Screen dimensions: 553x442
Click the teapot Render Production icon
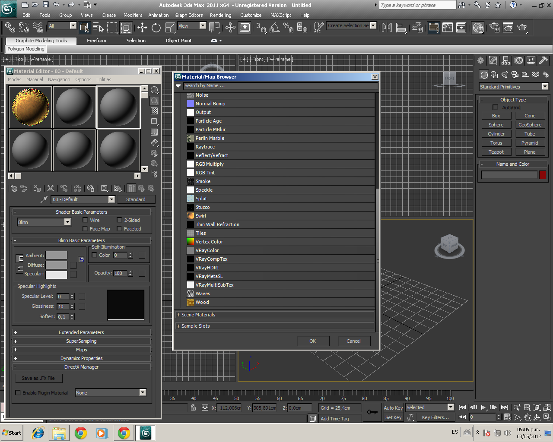pyautogui.click(x=522, y=28)
